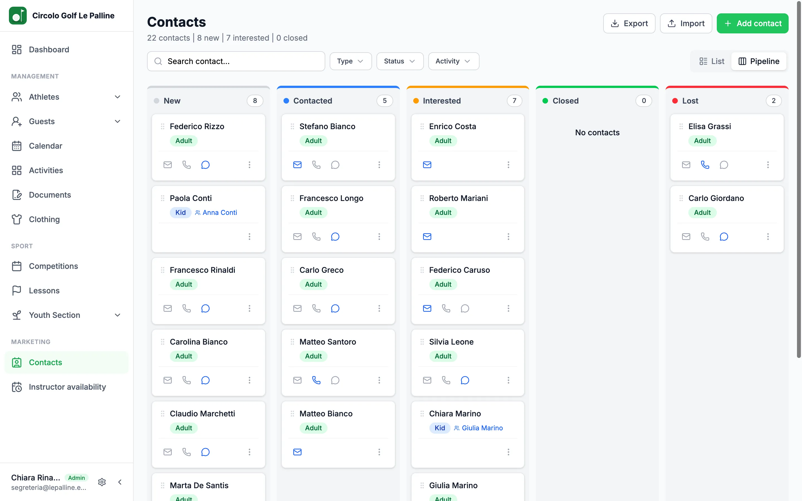Open chat icon on Carlo Greco's card
The width and height of the screenshot is (802, 501).
point(335,308)
